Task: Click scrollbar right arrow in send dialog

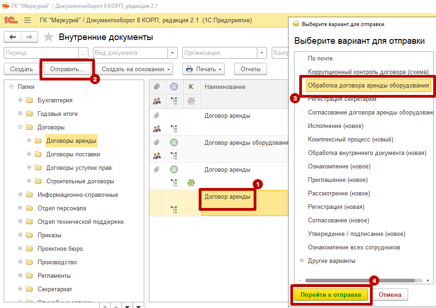Action: (428, 281)
